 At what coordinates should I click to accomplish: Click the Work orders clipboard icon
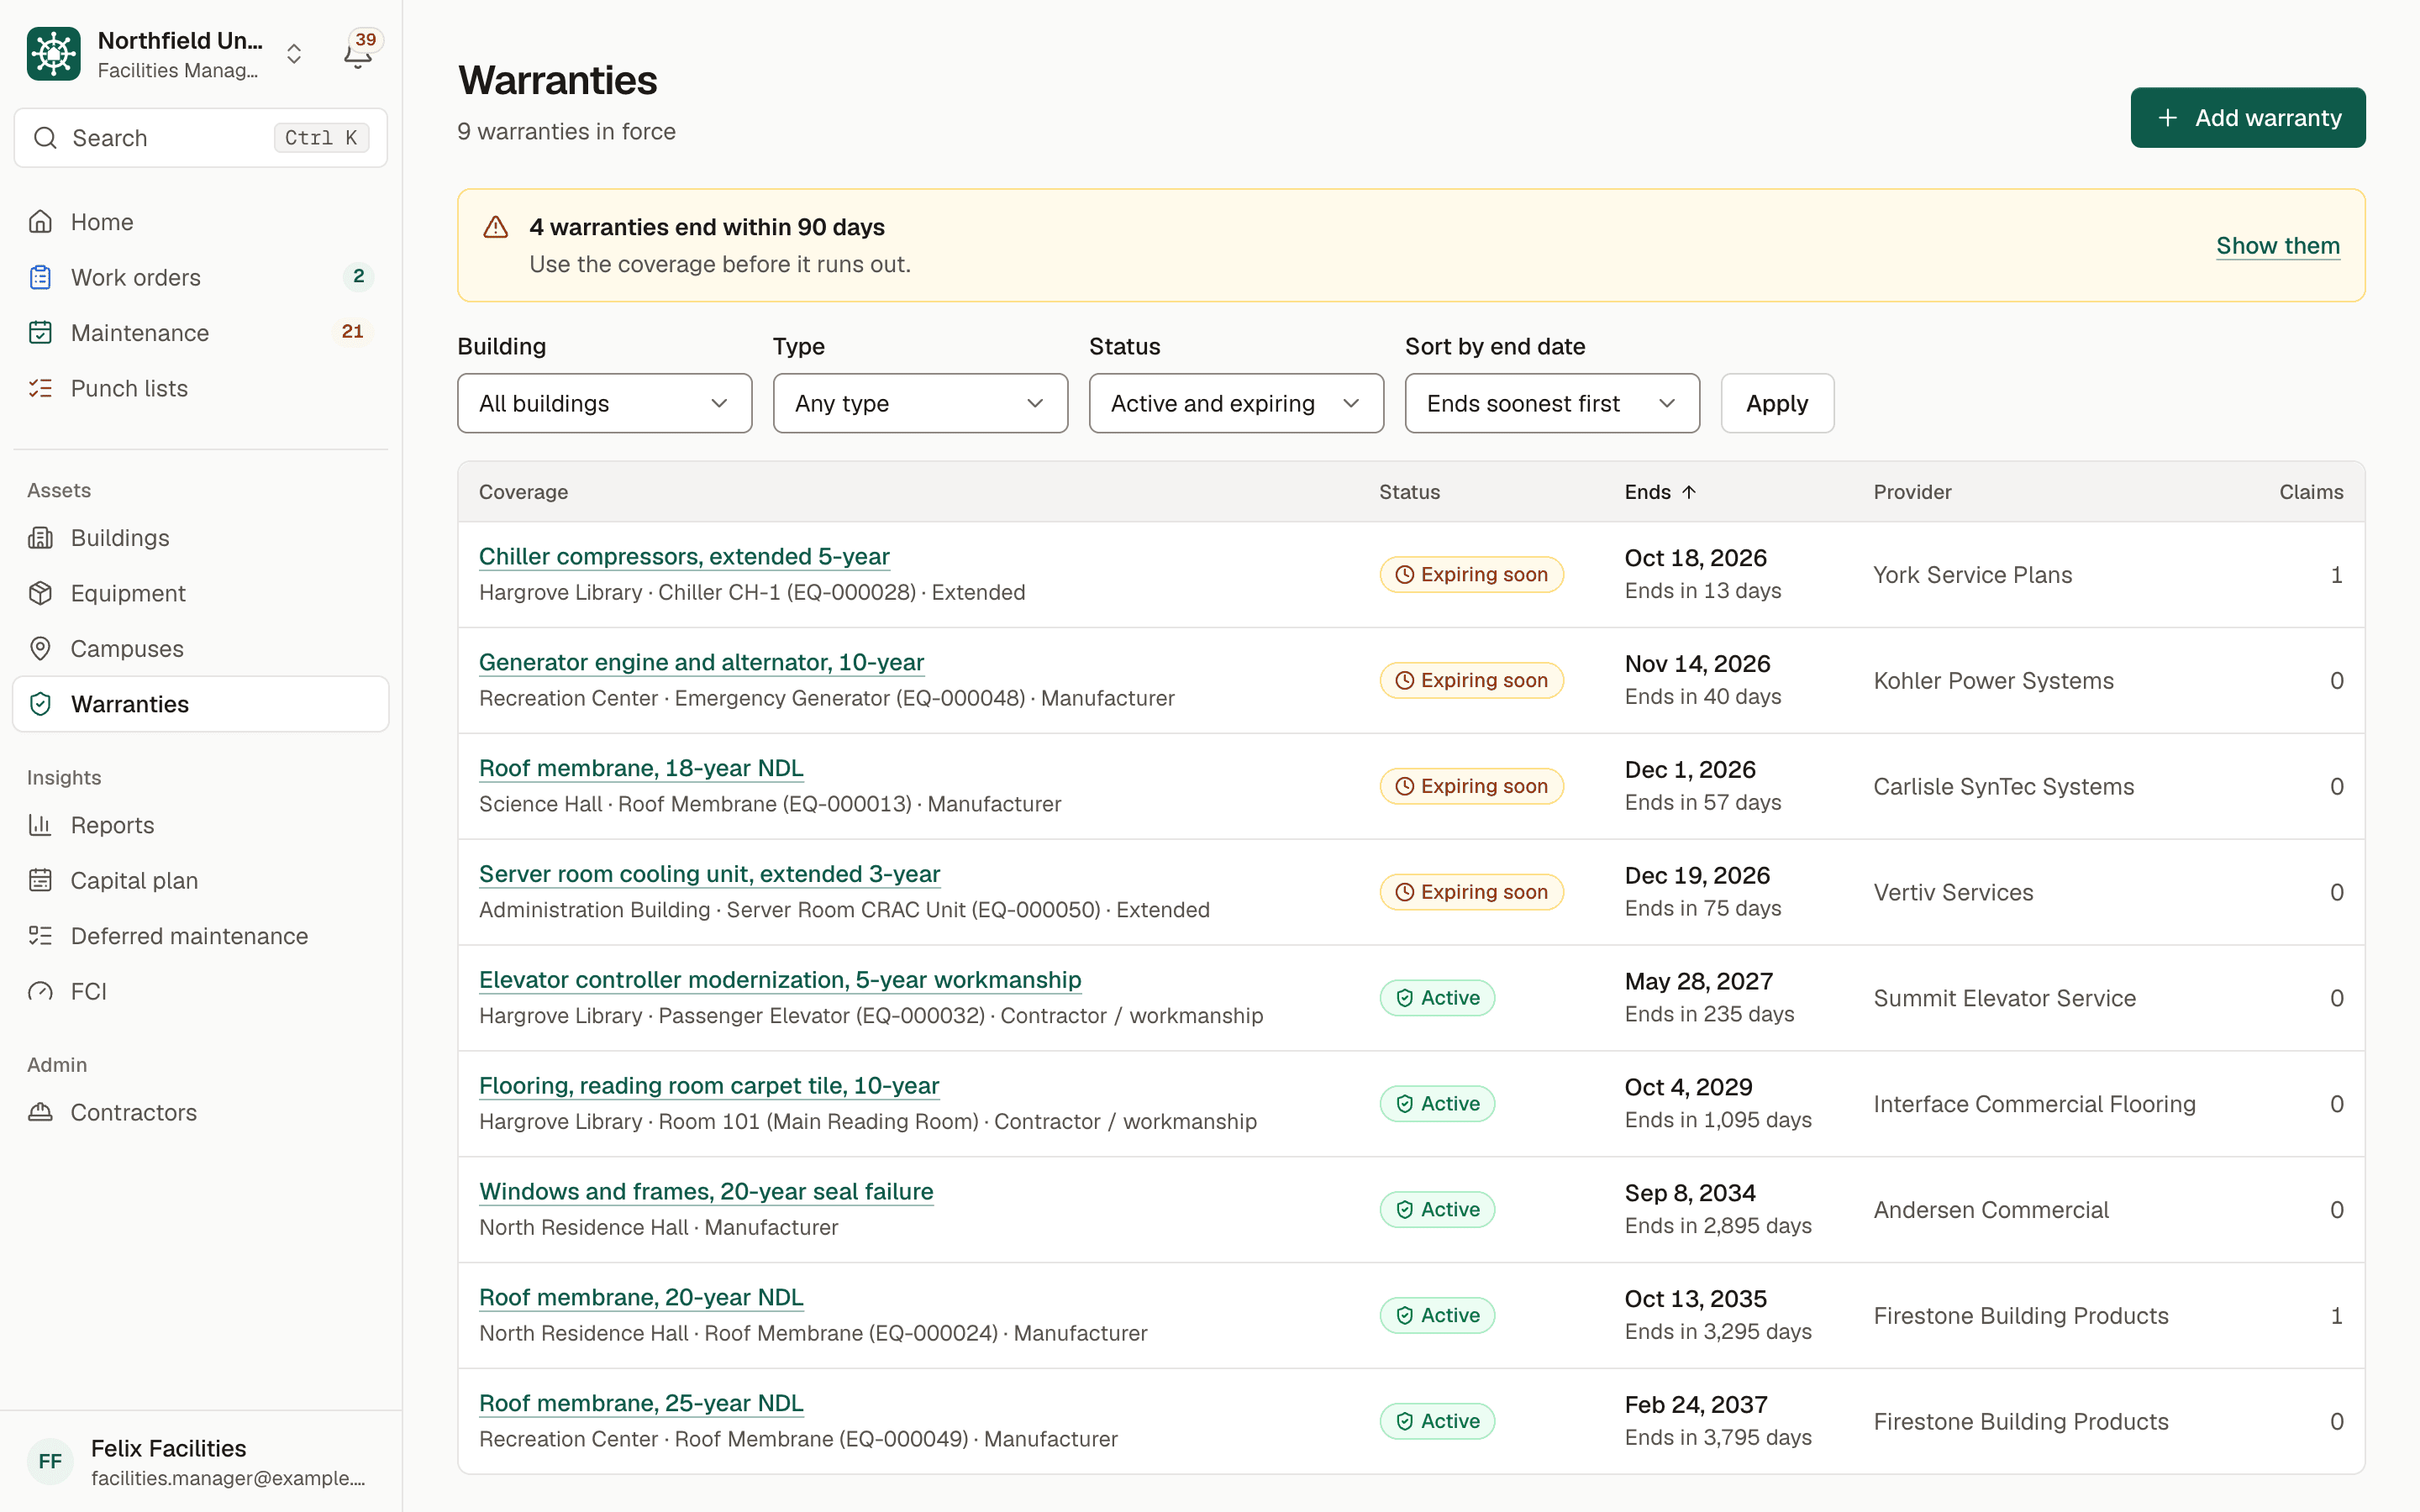pyautogui.click(x=40, y=277)
